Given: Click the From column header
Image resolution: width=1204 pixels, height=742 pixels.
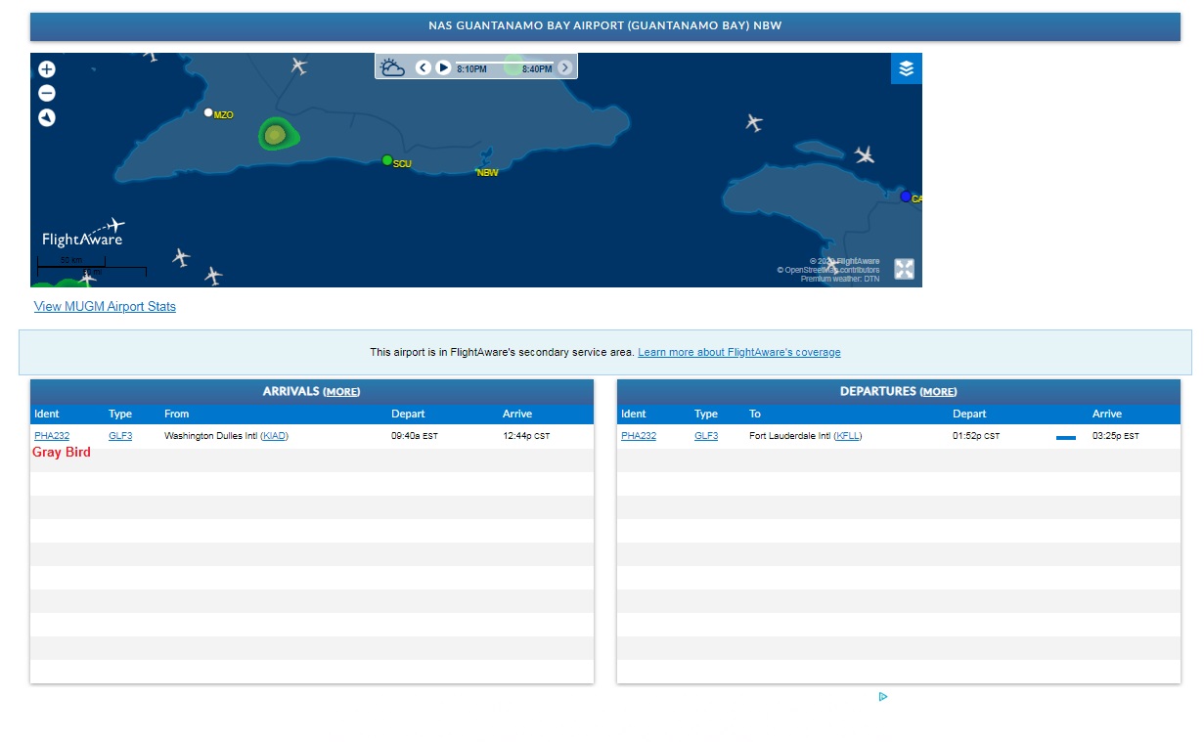Looking at the screenshot, I should pyautogui.click(x=176, y=414).
